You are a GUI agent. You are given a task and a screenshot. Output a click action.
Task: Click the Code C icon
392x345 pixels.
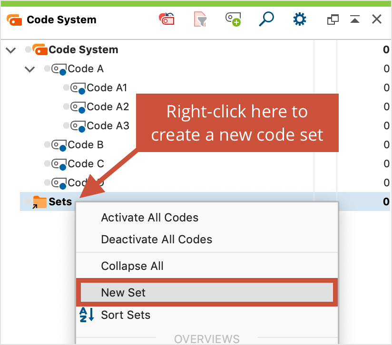point(59,164)
